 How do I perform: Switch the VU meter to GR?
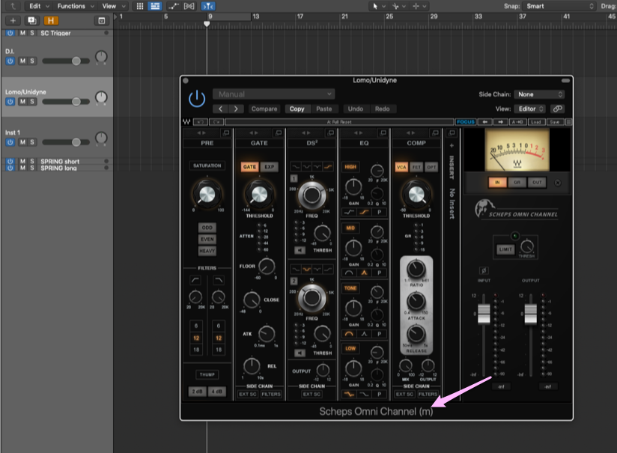click(x=517, y=183)
